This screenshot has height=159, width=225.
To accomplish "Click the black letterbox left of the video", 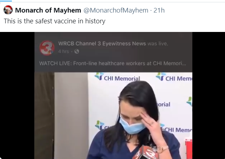I will click(17, 95).
